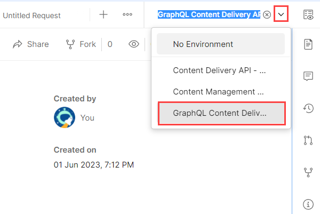Fork the collection
320x214 pixels.
click(x=81, y=44)
